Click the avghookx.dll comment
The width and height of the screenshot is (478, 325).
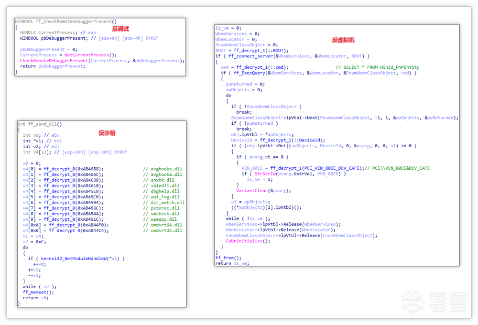tap(163, 169)
